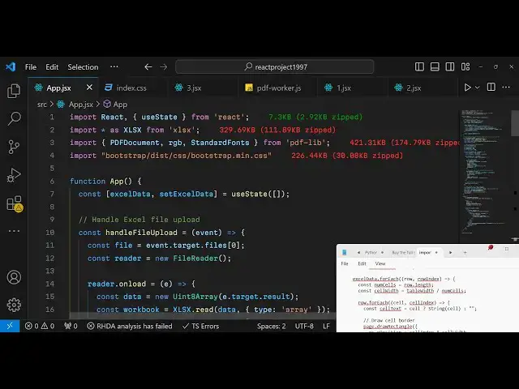Screen dimensions: 519x389
Task: Open Source Control view
Action: point(14,147)
